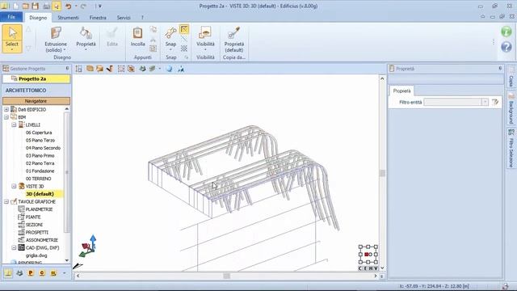The height and width of the screenshot is (291, 517).
Task: Toggle the grid snap icon
Action: tap(184, 48)
